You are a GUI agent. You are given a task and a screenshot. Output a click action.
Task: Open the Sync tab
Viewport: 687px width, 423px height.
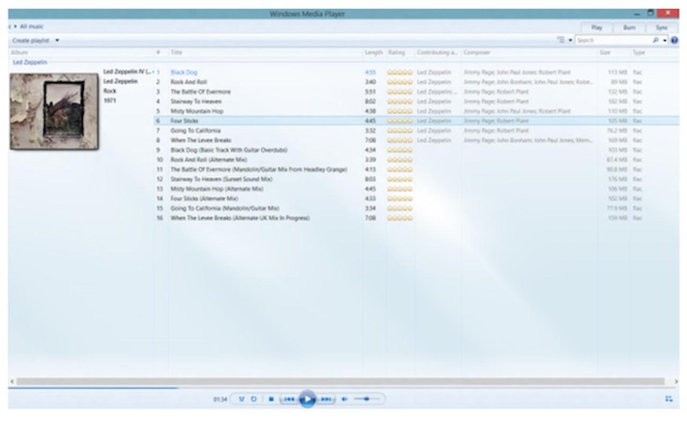click(662, 27)
